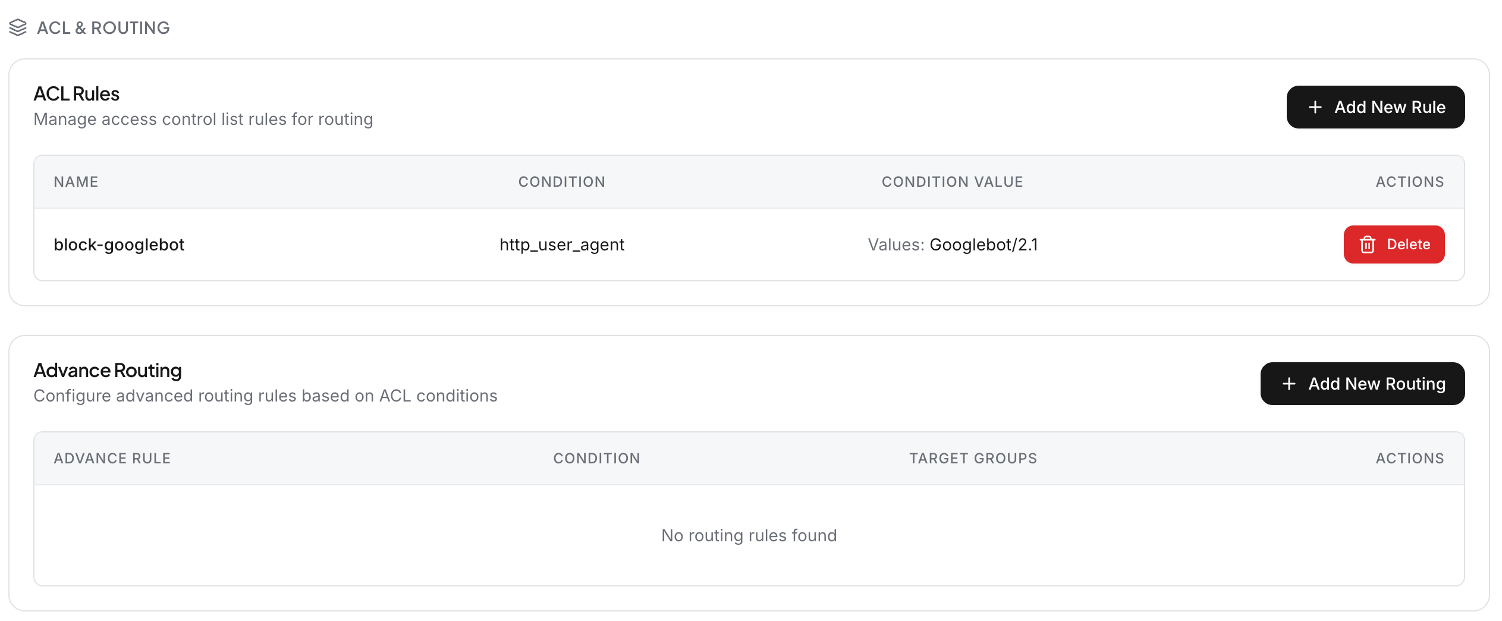Click the Configure advanced routing rules description
This screenshot has width=1502, height=621.
pos(266,396)
